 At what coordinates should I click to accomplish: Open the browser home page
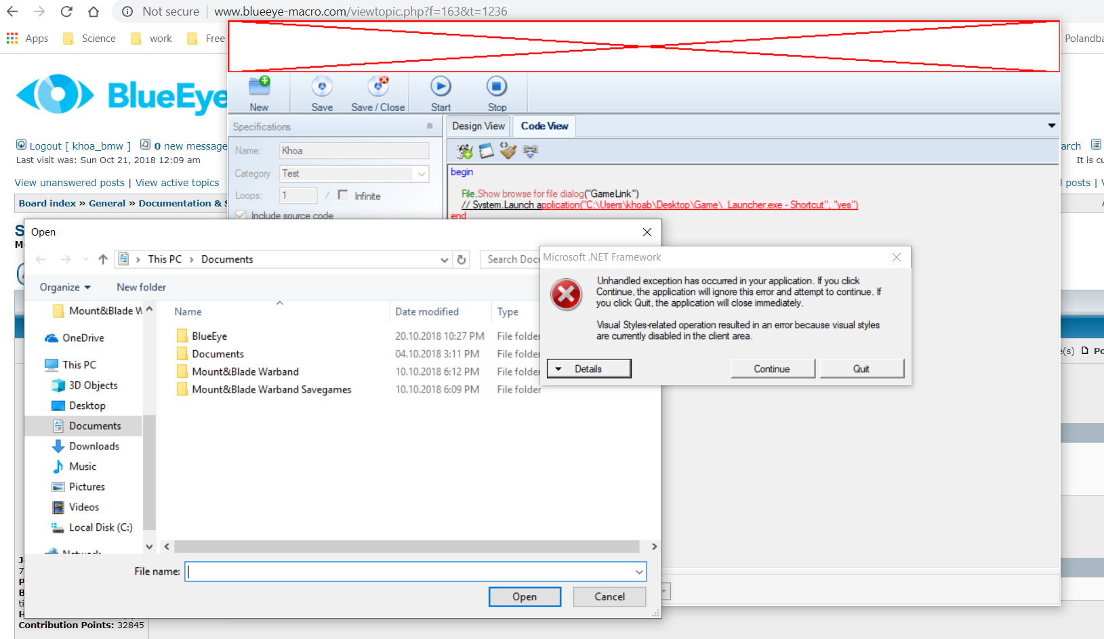click(94, 12)
